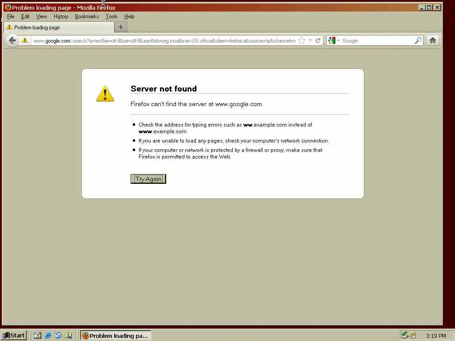Image resolution: width=455 pixels, height=341 pixels.
Task: Click text 'Firefox can't find the server at www.google.com.'
Action: [x=197, y=104]
